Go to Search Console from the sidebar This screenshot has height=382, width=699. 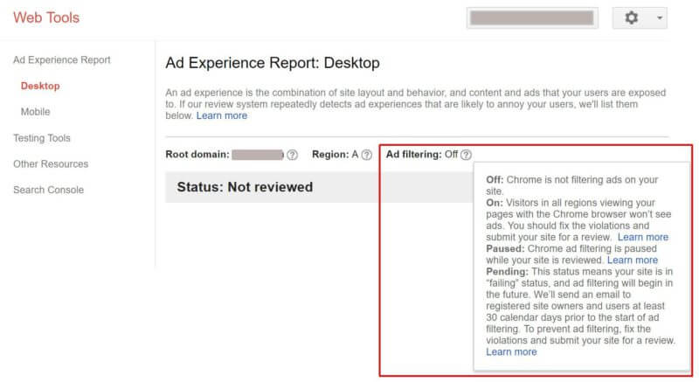click(48, 190)
